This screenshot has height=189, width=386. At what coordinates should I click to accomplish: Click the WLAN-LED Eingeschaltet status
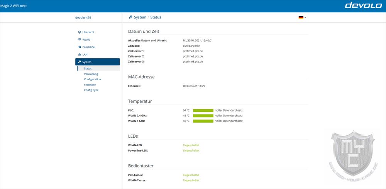[191, 145]
